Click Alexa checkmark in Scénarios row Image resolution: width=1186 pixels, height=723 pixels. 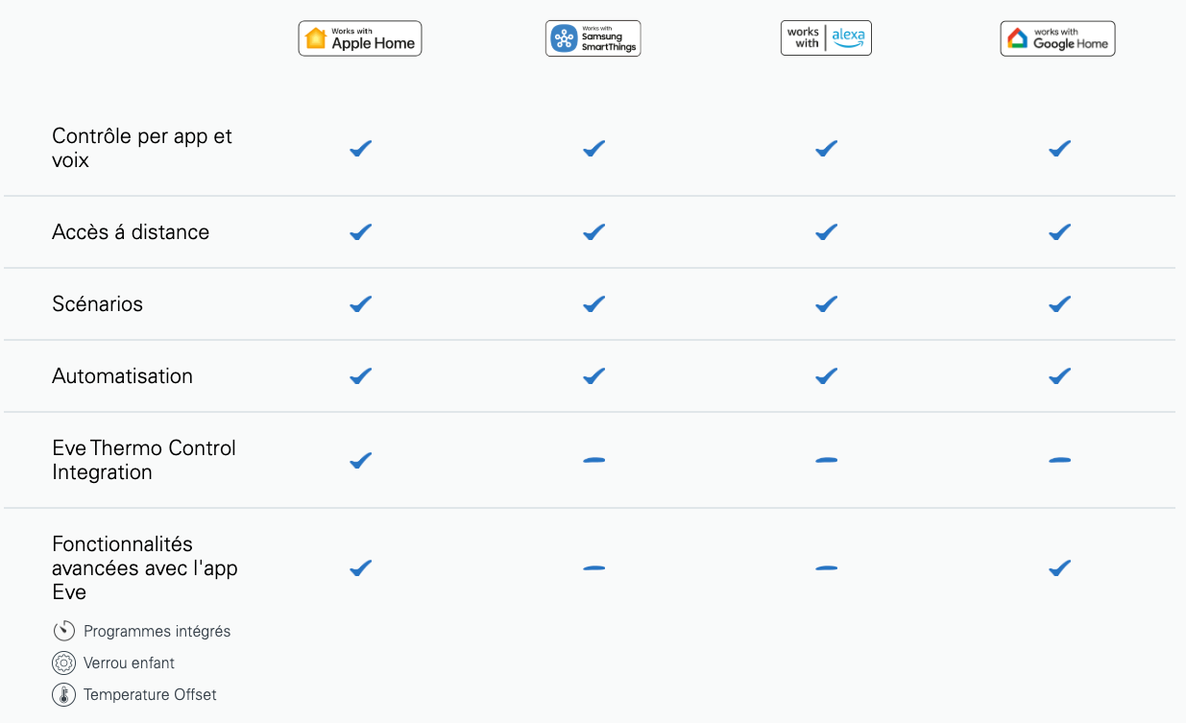(826, 304)
